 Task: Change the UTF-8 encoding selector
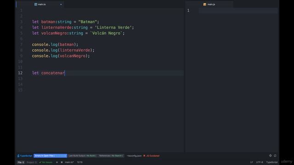[x=260, y=162]
